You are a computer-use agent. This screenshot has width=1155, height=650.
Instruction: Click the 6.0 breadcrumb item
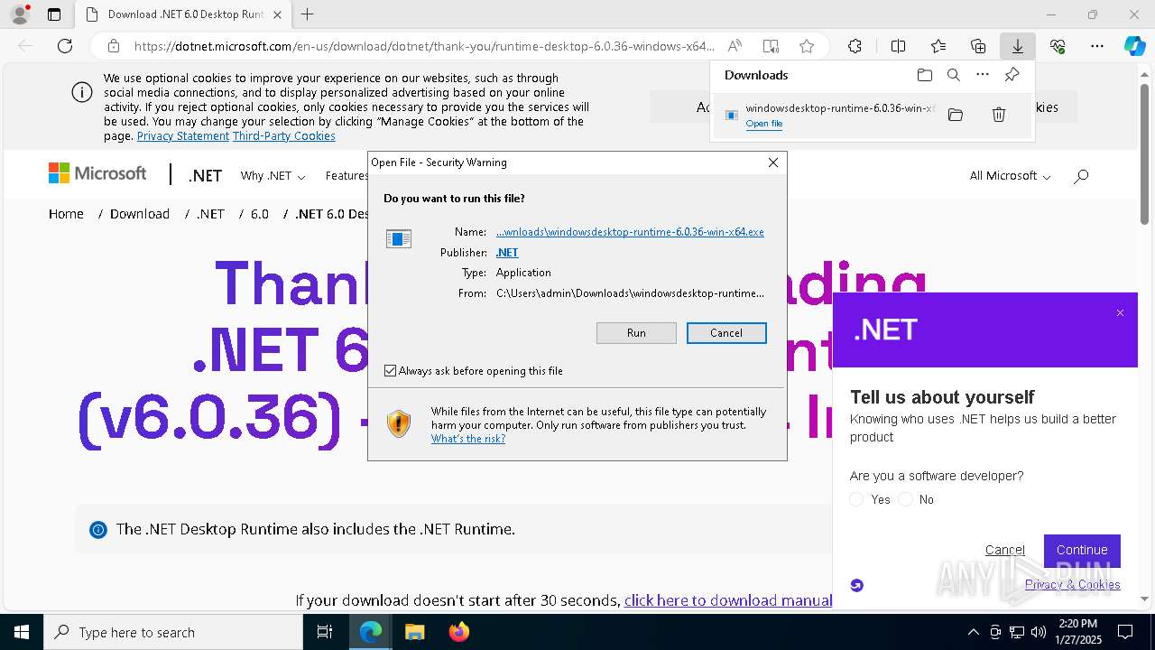point(260,214)
